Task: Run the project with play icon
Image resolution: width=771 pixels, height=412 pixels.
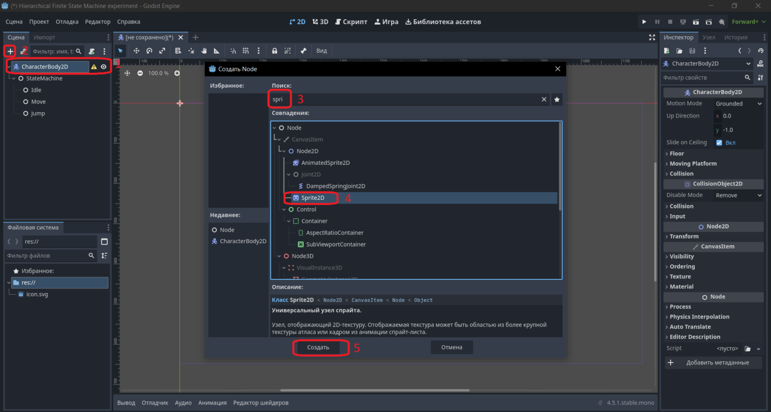Action: (644, 22)
